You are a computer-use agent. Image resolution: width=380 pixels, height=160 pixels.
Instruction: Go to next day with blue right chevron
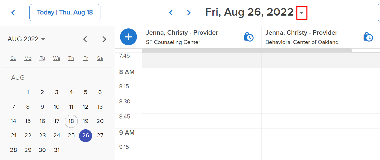(x=189, y=13)
